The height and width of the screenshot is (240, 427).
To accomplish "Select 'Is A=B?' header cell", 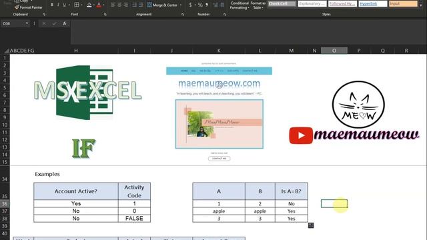I will tap(292, 191).
